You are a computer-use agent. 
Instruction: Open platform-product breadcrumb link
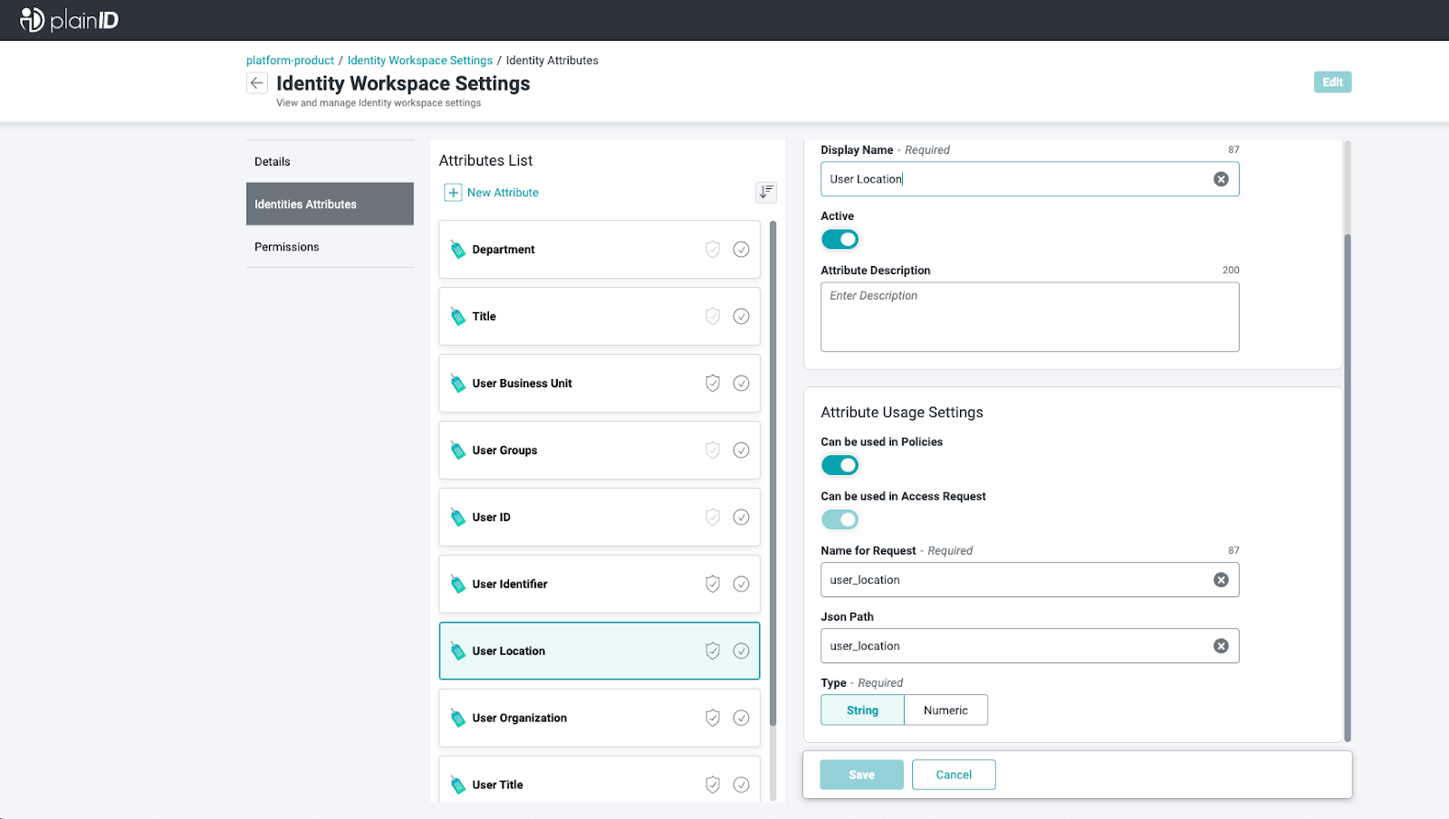290,61
